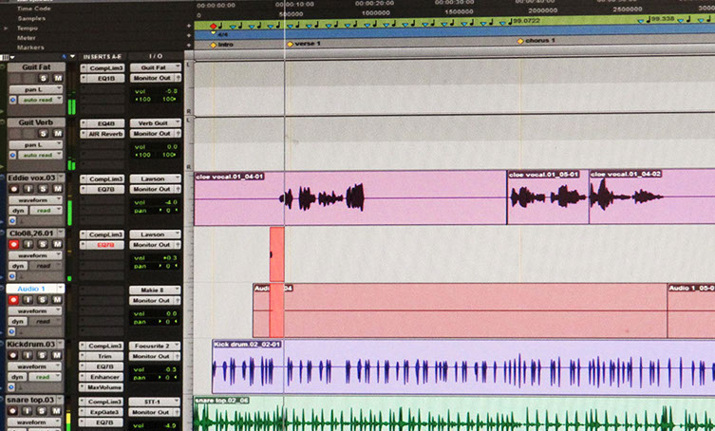
Task: Mute the Guit Verb track
Action: (x=58, y=134)
